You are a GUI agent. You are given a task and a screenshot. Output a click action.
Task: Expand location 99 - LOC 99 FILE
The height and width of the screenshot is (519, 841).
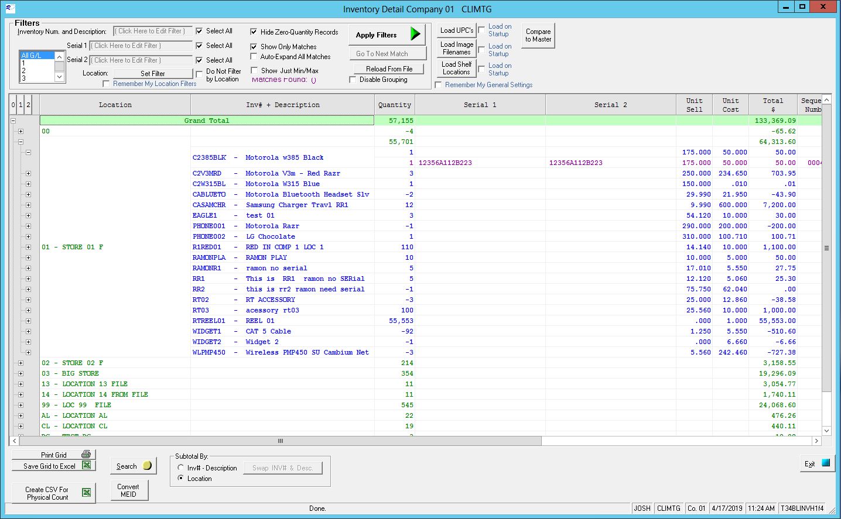coord(20,405)
